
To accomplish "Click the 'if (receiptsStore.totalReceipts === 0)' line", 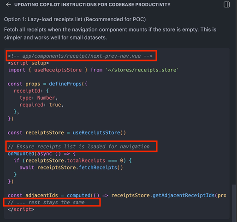I will (73, 161).
